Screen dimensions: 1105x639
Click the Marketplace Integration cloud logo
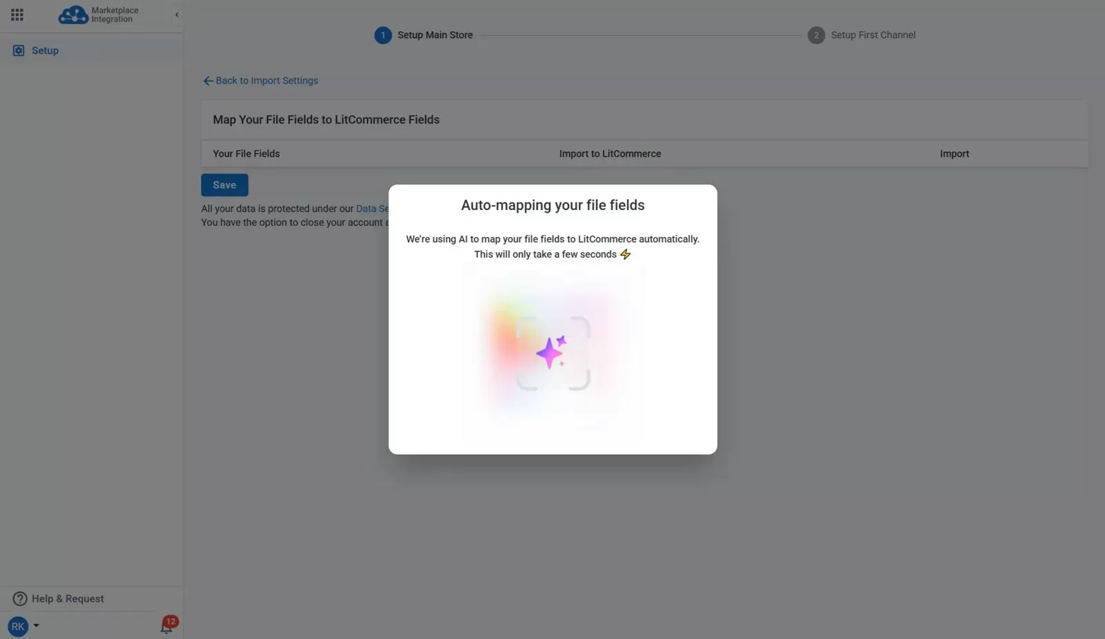coord(73,15)
